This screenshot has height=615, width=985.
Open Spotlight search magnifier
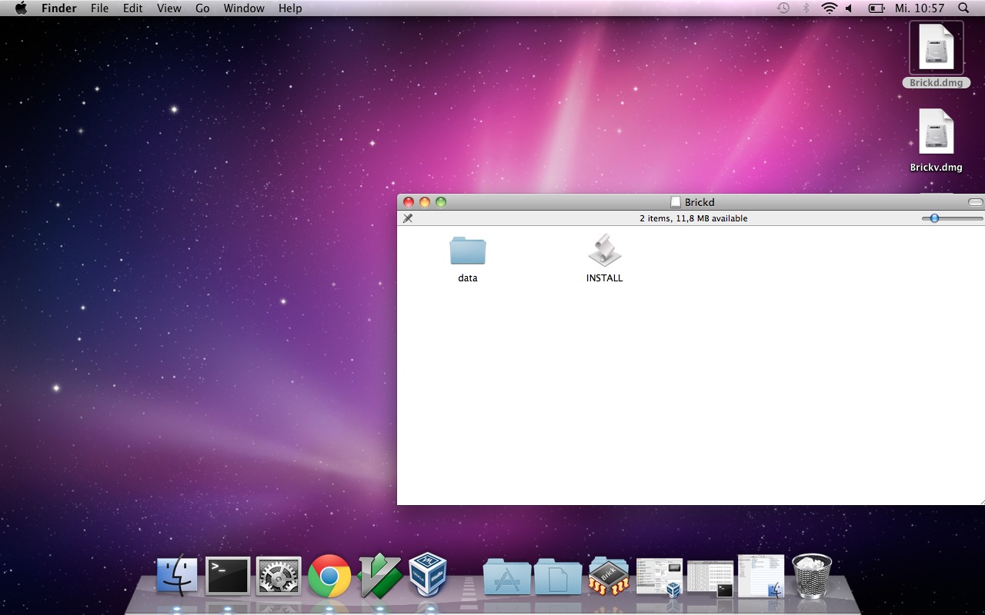pyautogui.click(x=963, y=8)
